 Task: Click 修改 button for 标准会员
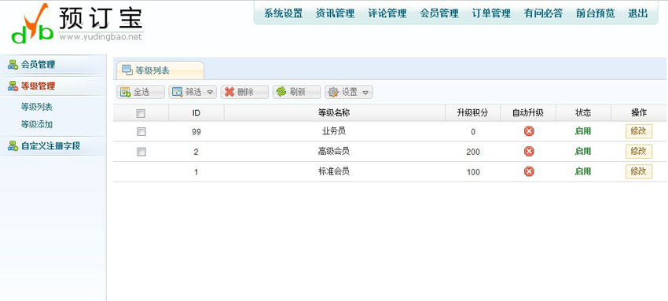pyautogui.click(x=639, y=171)
